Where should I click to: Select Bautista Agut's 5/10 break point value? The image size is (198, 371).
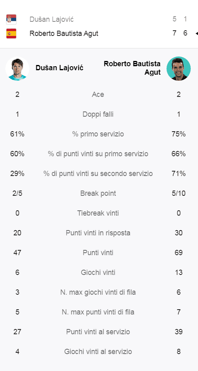pos(179,193)
